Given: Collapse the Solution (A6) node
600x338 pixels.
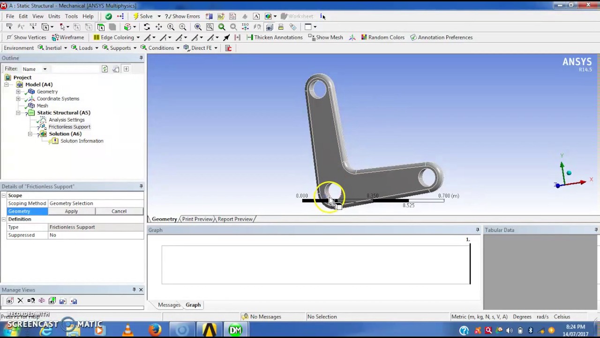Looking at the screenshot, I should click(30, 134).
